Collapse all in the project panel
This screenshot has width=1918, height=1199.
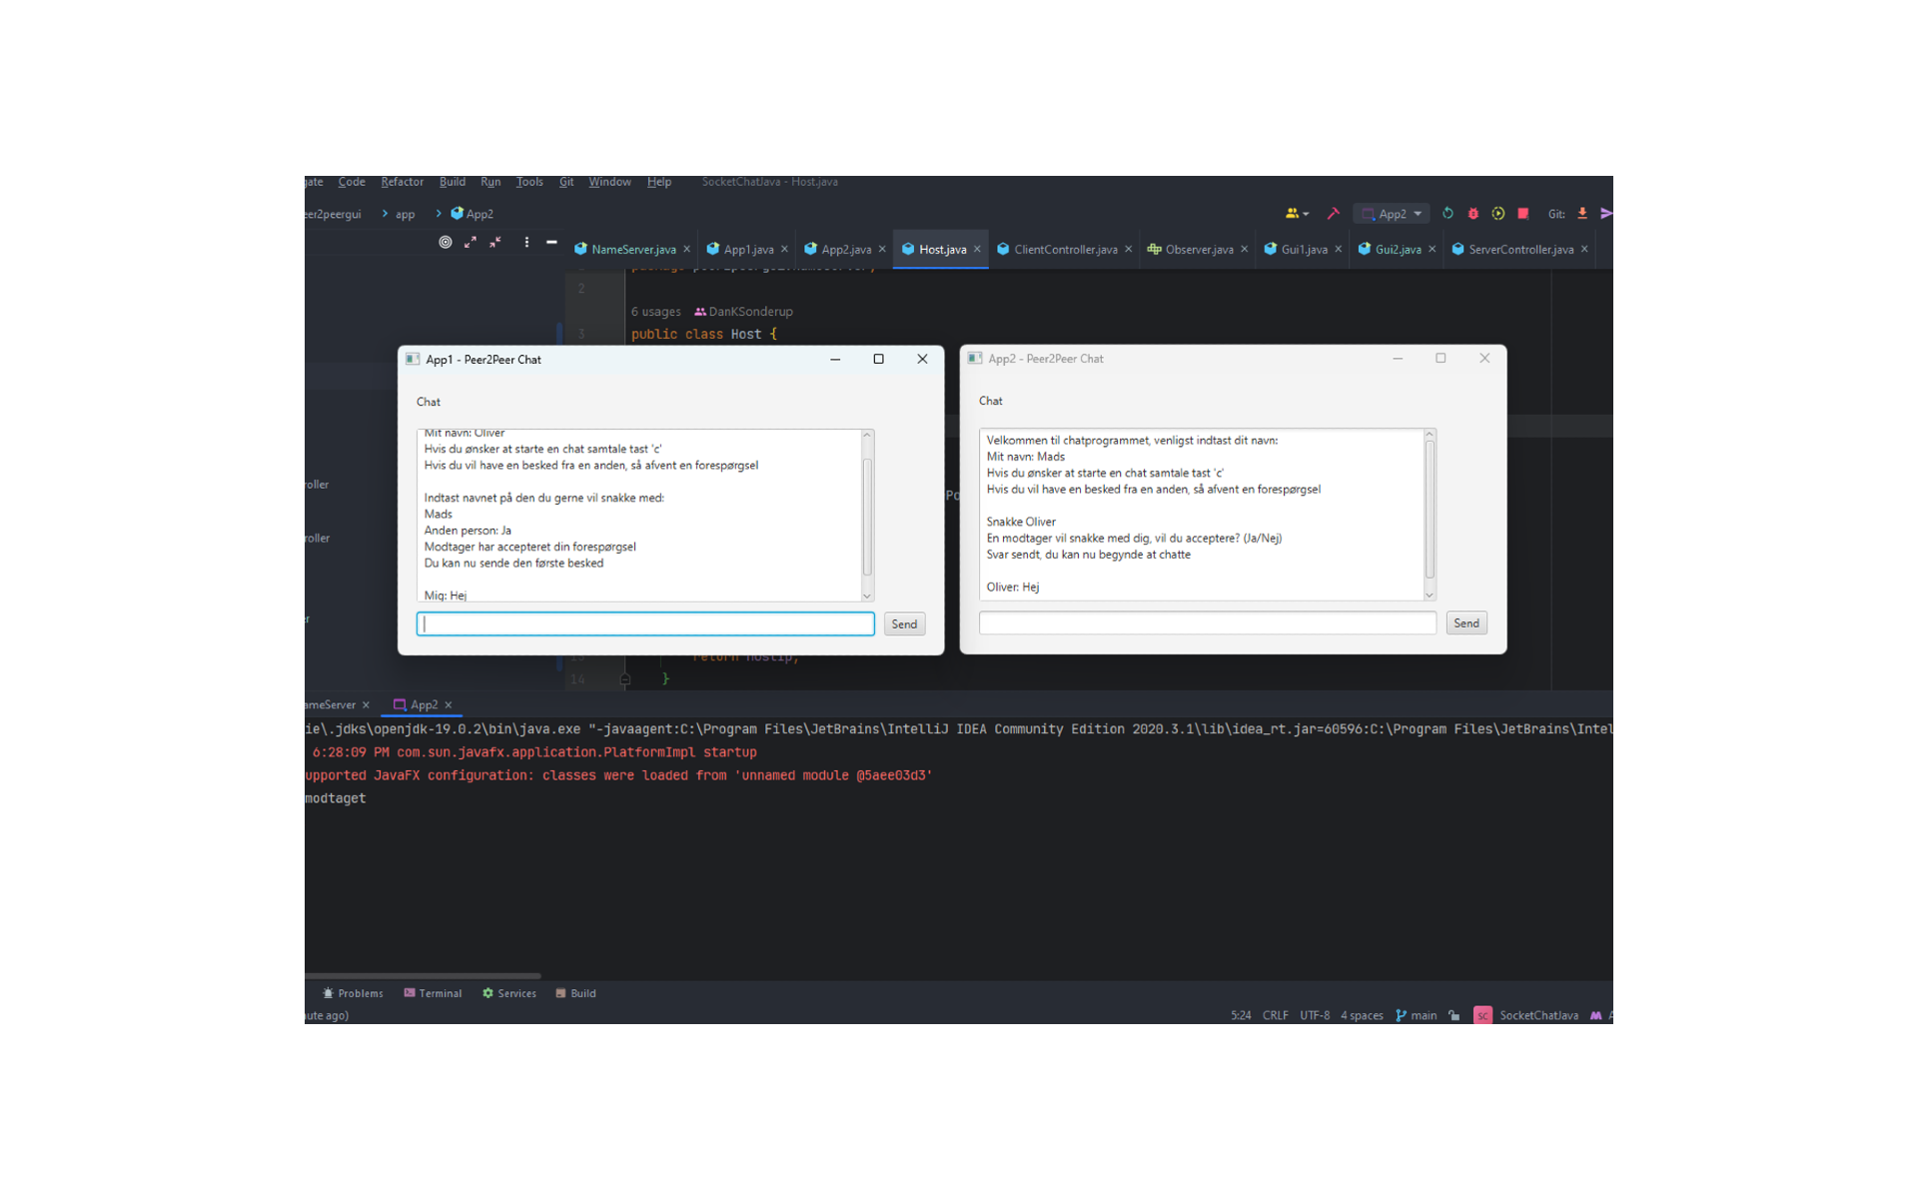pyautogui.click(x=495, y=242)
